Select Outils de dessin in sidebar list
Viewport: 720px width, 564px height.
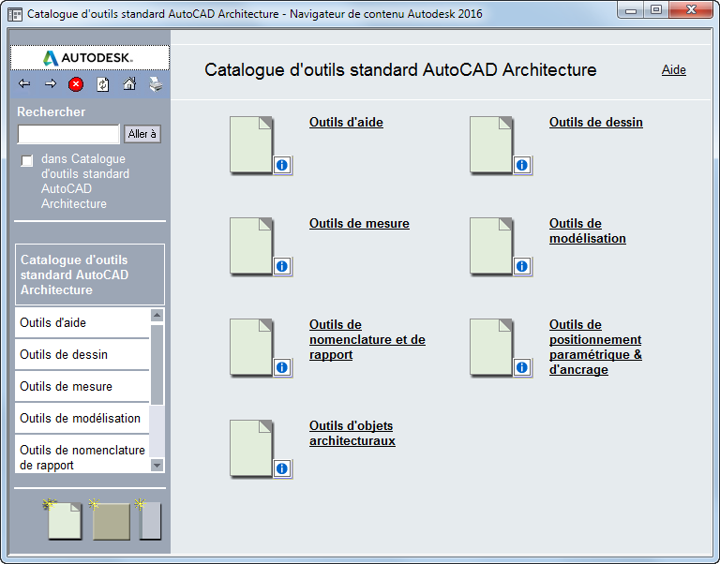pyautogui.click(x=82, y=354)
